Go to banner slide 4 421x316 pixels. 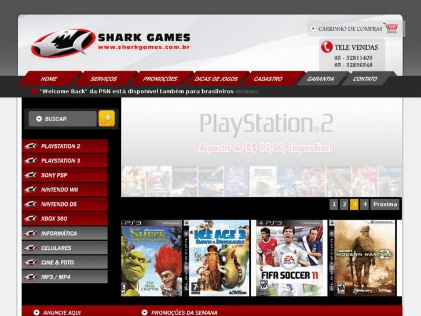coord(365,205)
